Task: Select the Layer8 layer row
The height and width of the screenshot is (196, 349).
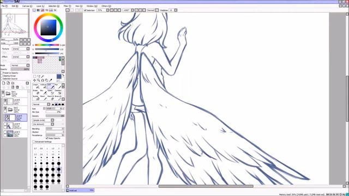Action: point(15,102)
